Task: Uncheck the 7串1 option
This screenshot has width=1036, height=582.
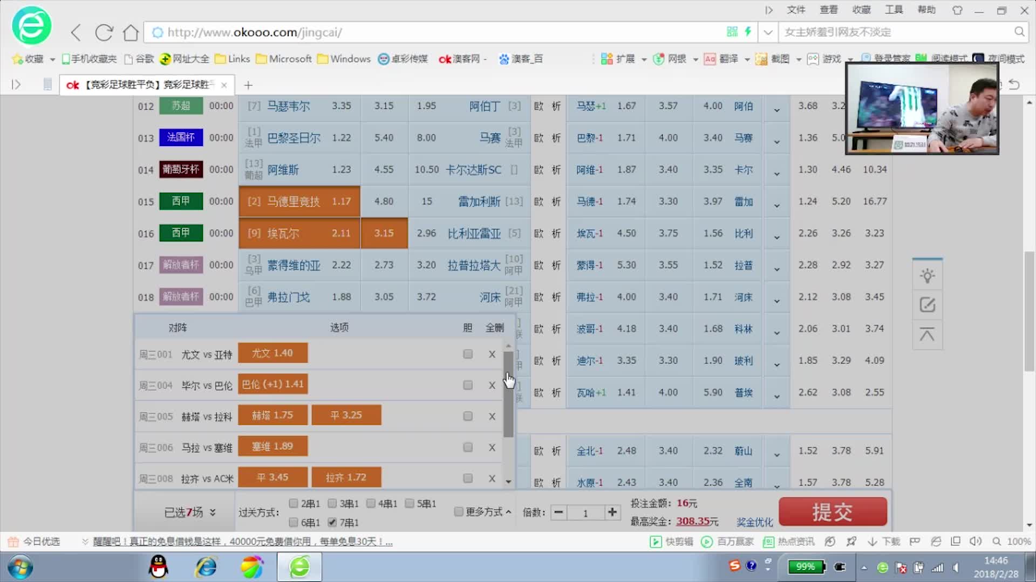Action: (332, 522)
